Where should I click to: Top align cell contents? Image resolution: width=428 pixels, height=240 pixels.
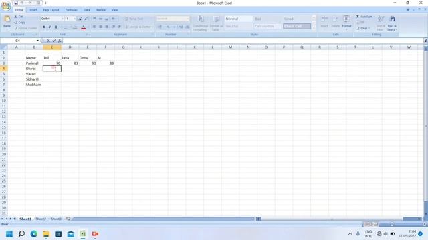[x=94, y=19]
